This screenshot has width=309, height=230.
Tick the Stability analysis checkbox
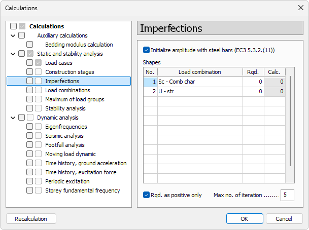[x=30, y=108]
